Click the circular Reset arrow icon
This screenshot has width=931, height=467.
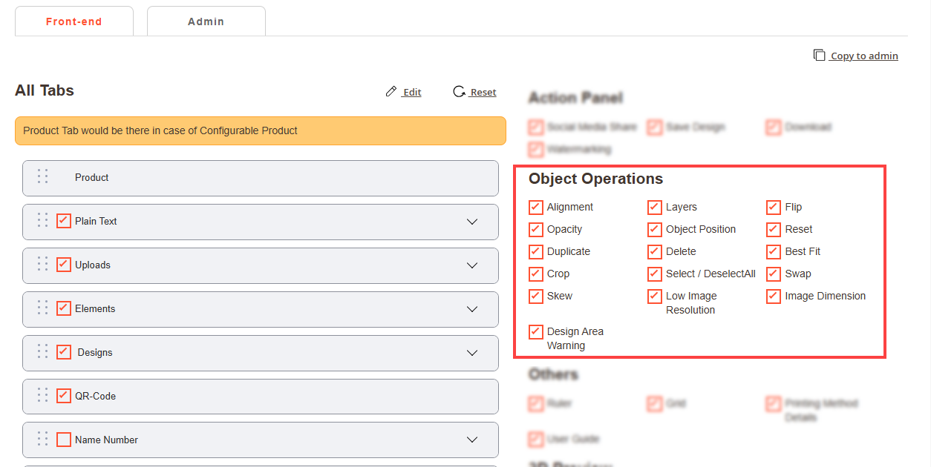[459, 92]
